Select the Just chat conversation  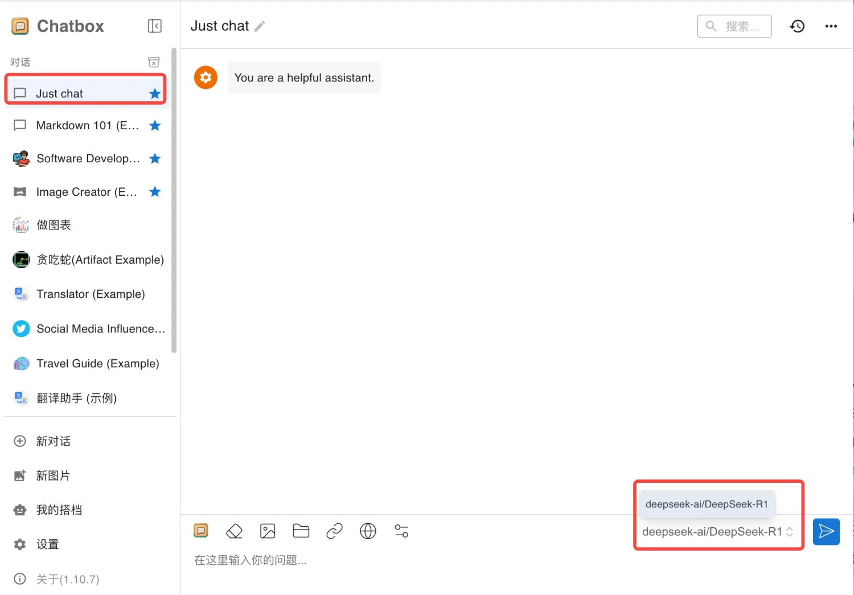click(87, 93)
